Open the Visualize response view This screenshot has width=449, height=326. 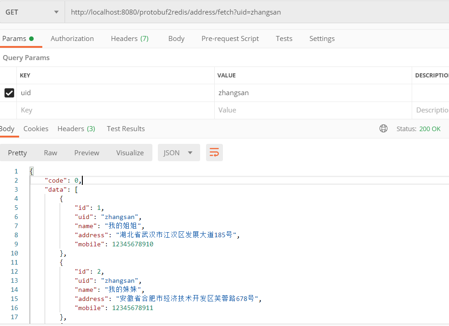pyautogui.click(x=130, y=153)
